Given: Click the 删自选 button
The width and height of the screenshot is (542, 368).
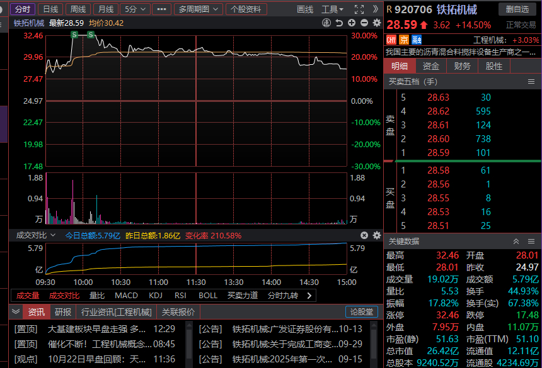Looking at the screenshot, I should coord(517,9).
